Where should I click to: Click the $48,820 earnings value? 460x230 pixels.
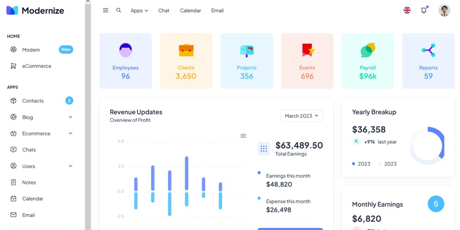[x=279, y=184]
